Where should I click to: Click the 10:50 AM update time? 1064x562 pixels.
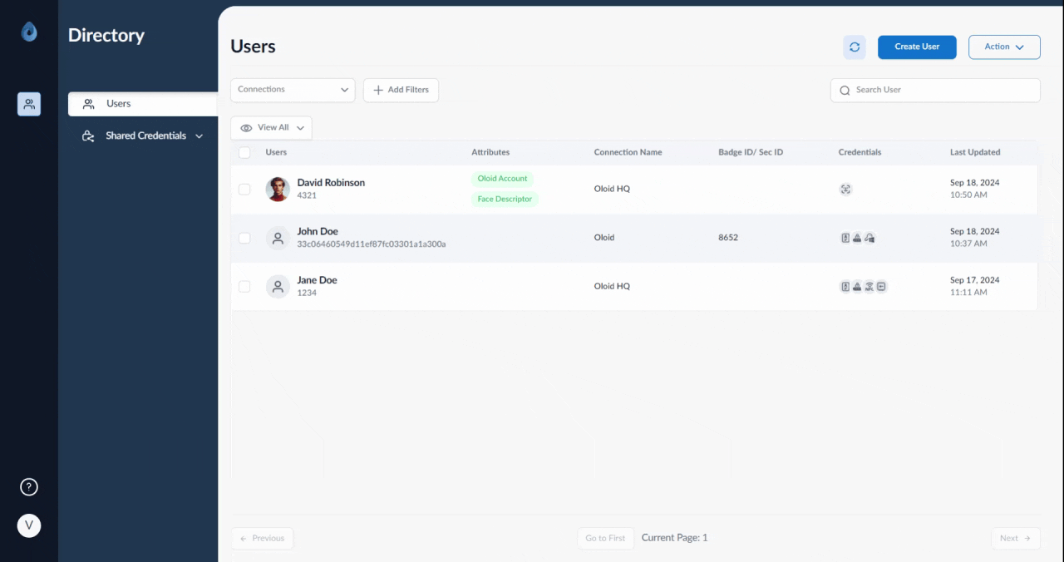[x=968, y=195]
